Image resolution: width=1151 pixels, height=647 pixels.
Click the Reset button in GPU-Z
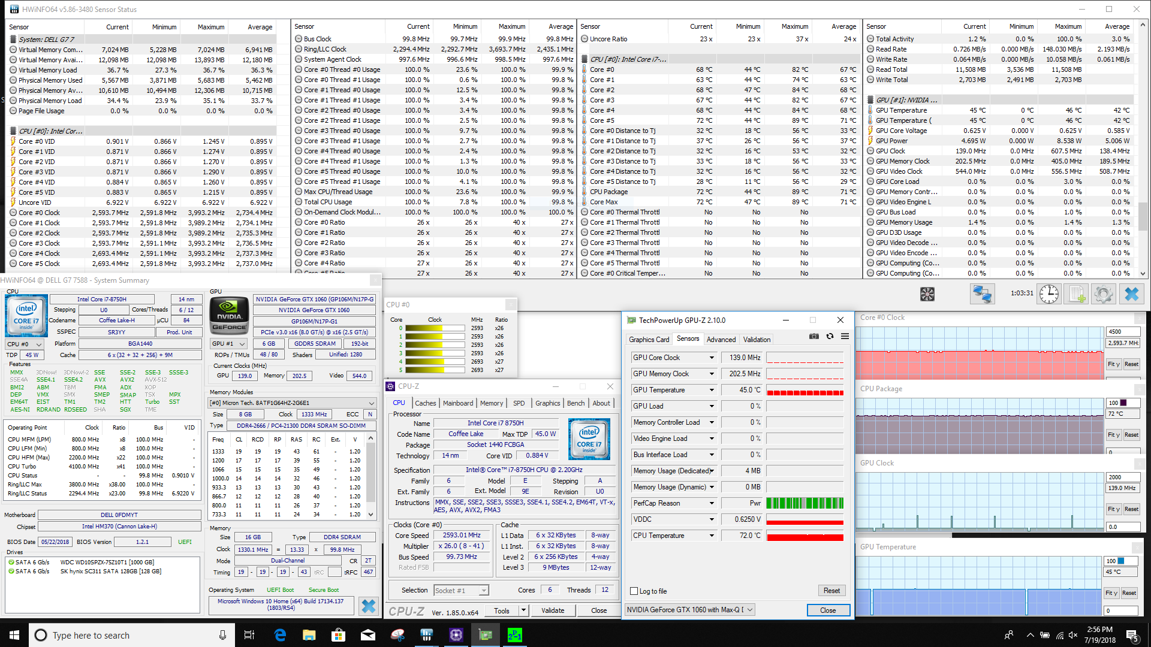coord(831,591)
